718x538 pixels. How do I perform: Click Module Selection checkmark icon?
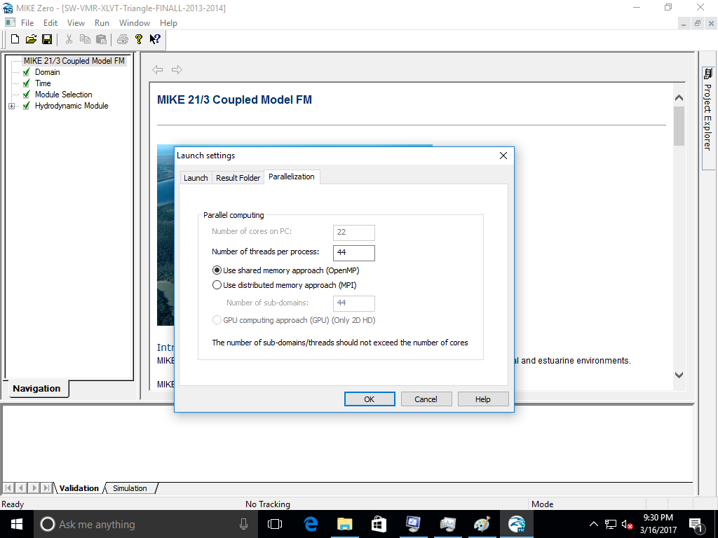[27, 95]
